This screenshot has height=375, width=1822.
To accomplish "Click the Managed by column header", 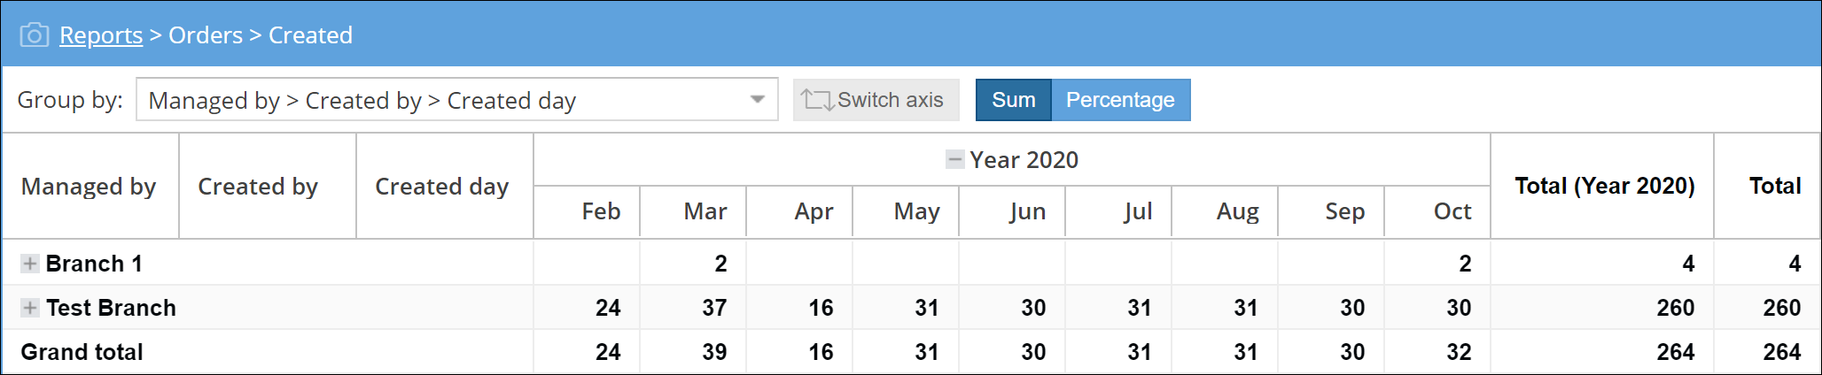I will pos(89,187).
